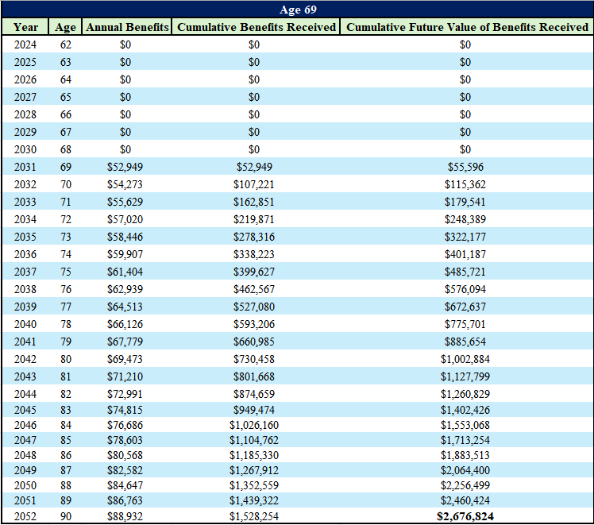
Task: Click 'Cumulative Benefits Received' column header
Action: coord(256,27)
